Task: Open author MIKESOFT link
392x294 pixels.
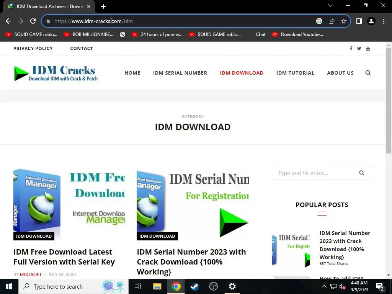Action: (x=31, y=274)
